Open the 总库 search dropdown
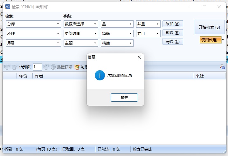This screenshot has width=228, height=156. (58, 24)
